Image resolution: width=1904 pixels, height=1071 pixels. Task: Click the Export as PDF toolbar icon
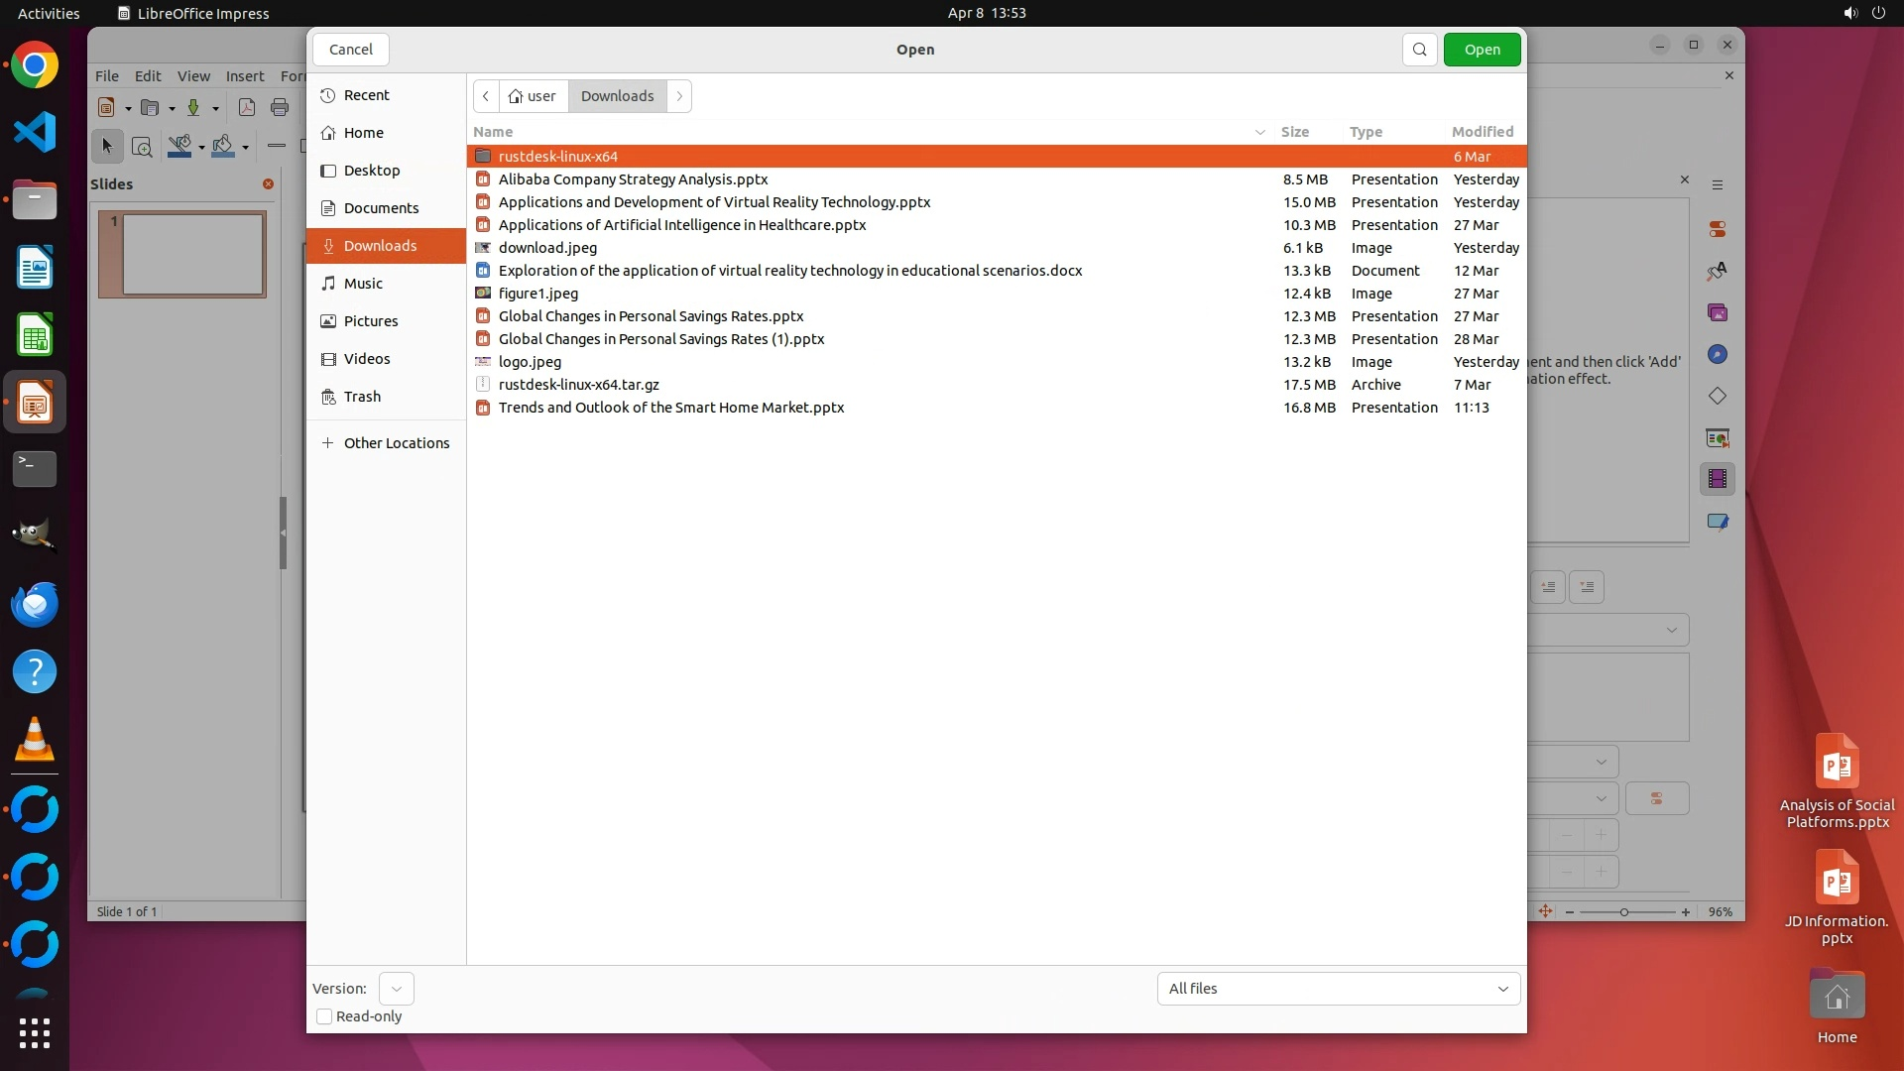247,108
